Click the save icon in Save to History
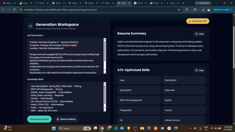This screenshot has width=235, height=132. (58, 119)
